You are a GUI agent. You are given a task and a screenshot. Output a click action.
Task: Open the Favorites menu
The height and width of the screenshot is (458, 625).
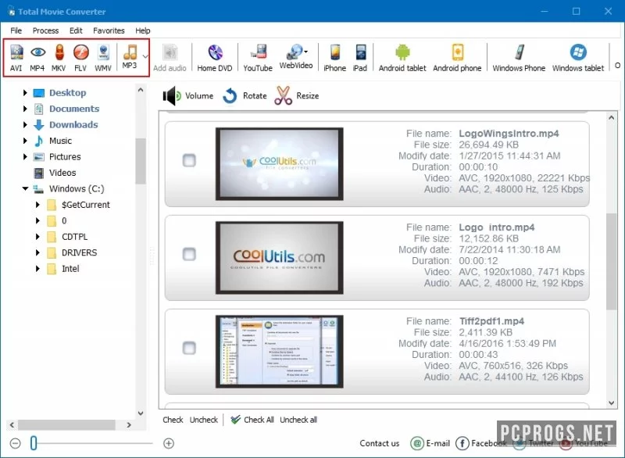tap(109, 30)
